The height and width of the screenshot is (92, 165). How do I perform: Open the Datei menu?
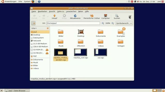click(x=34, y=11)
